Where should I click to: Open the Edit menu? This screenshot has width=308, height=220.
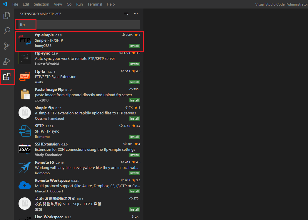coord(26,4)
